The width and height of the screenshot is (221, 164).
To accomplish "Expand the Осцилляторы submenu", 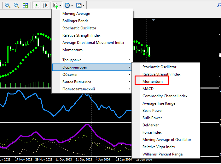I will [x=92, y=67].
